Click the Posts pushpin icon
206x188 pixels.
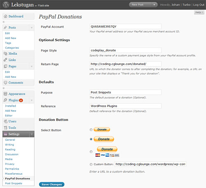(5, 28)
